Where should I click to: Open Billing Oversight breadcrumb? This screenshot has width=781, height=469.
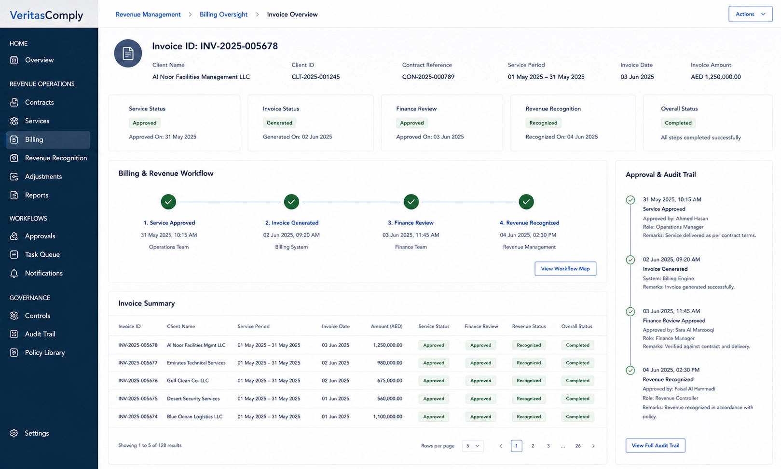coord(223,14)
